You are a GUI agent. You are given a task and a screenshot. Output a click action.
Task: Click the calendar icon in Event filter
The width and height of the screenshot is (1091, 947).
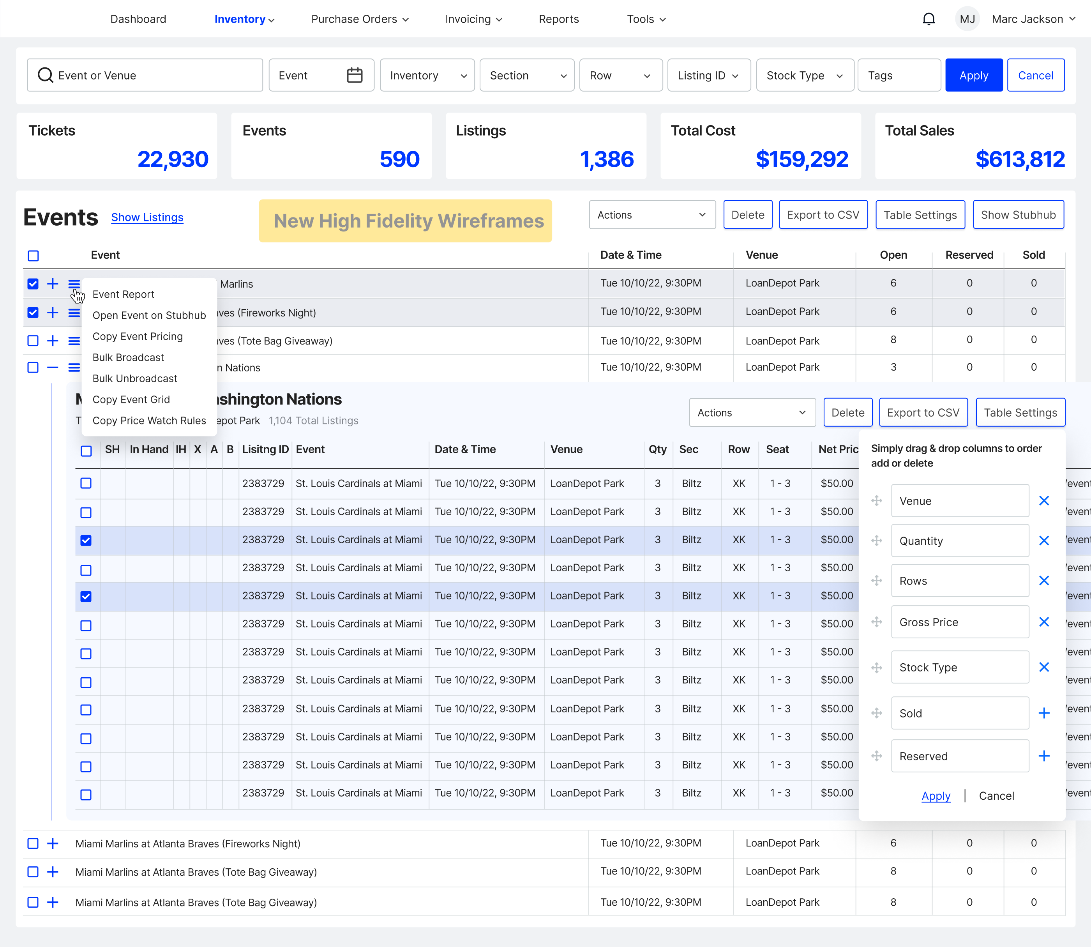pyautogui.click(x=354, y=75)
